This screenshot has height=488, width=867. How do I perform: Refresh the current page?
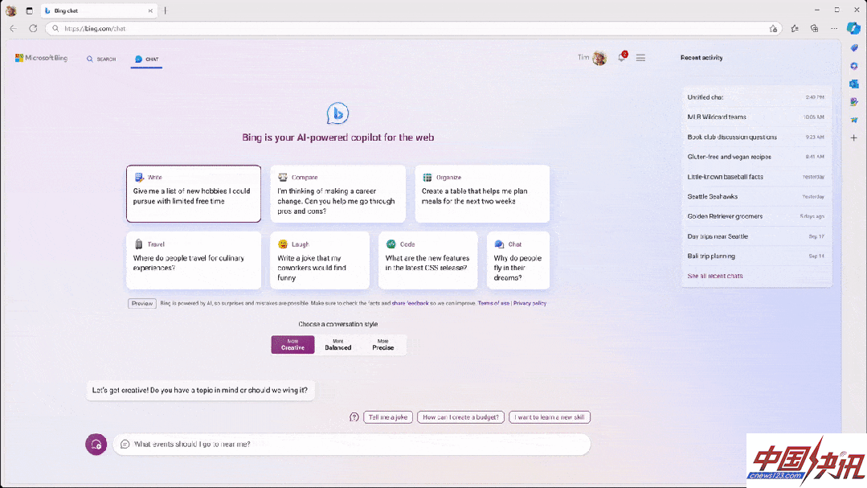click(33, 28)
